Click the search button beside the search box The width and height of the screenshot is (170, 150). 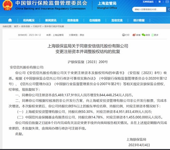click(168, 9)
